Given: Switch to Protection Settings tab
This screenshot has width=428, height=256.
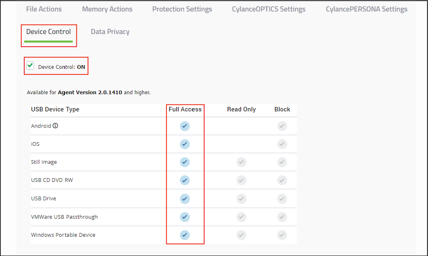Looking at the screenshot, I should (x=182, y=9).
